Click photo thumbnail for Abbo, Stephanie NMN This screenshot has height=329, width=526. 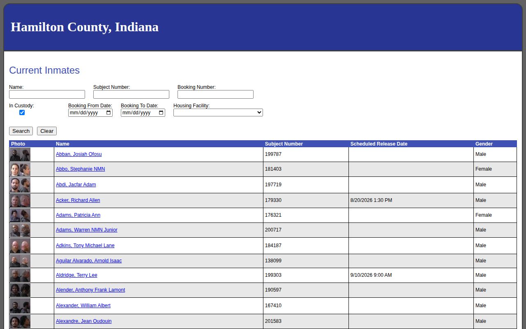tap(20, 169)
